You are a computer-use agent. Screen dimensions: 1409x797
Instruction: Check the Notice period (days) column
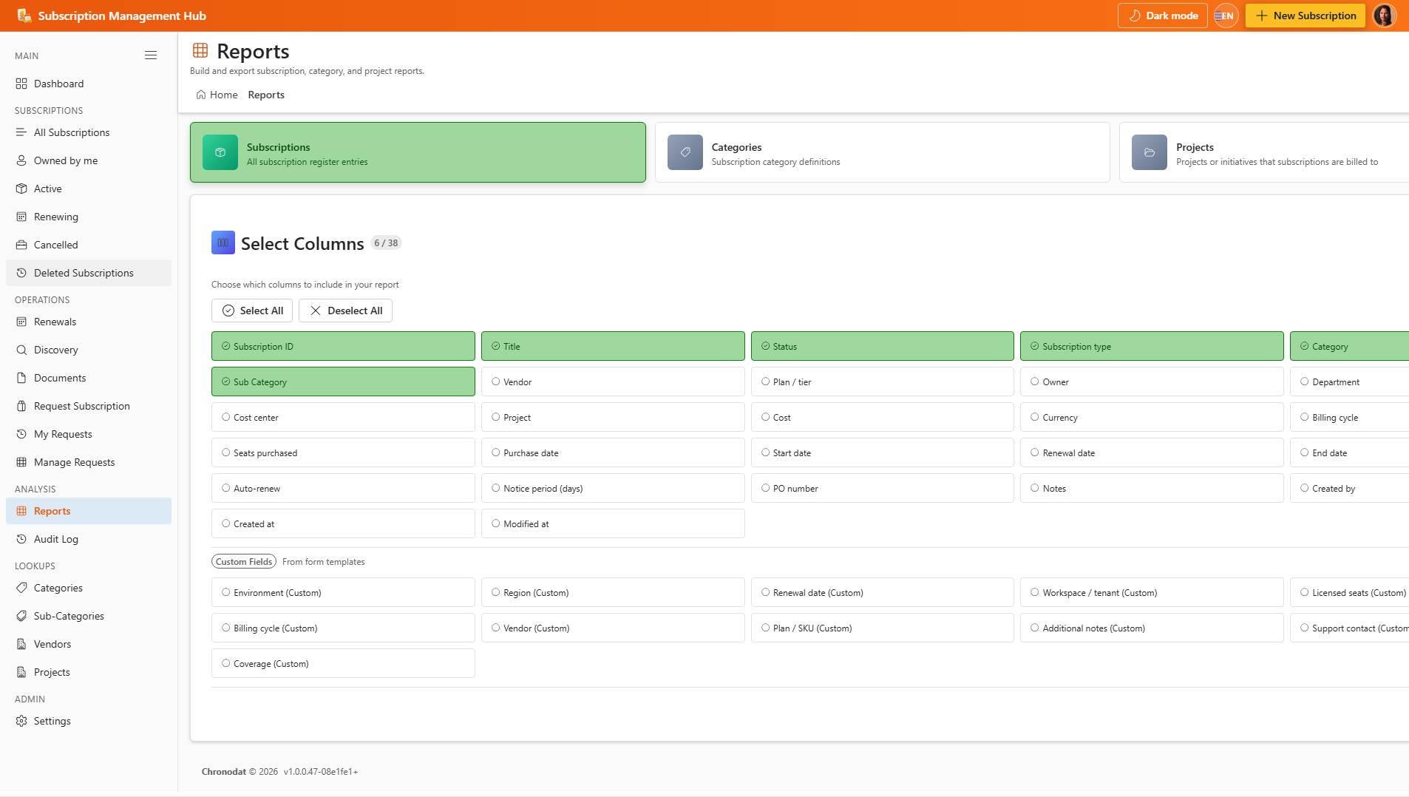point(613,488)
